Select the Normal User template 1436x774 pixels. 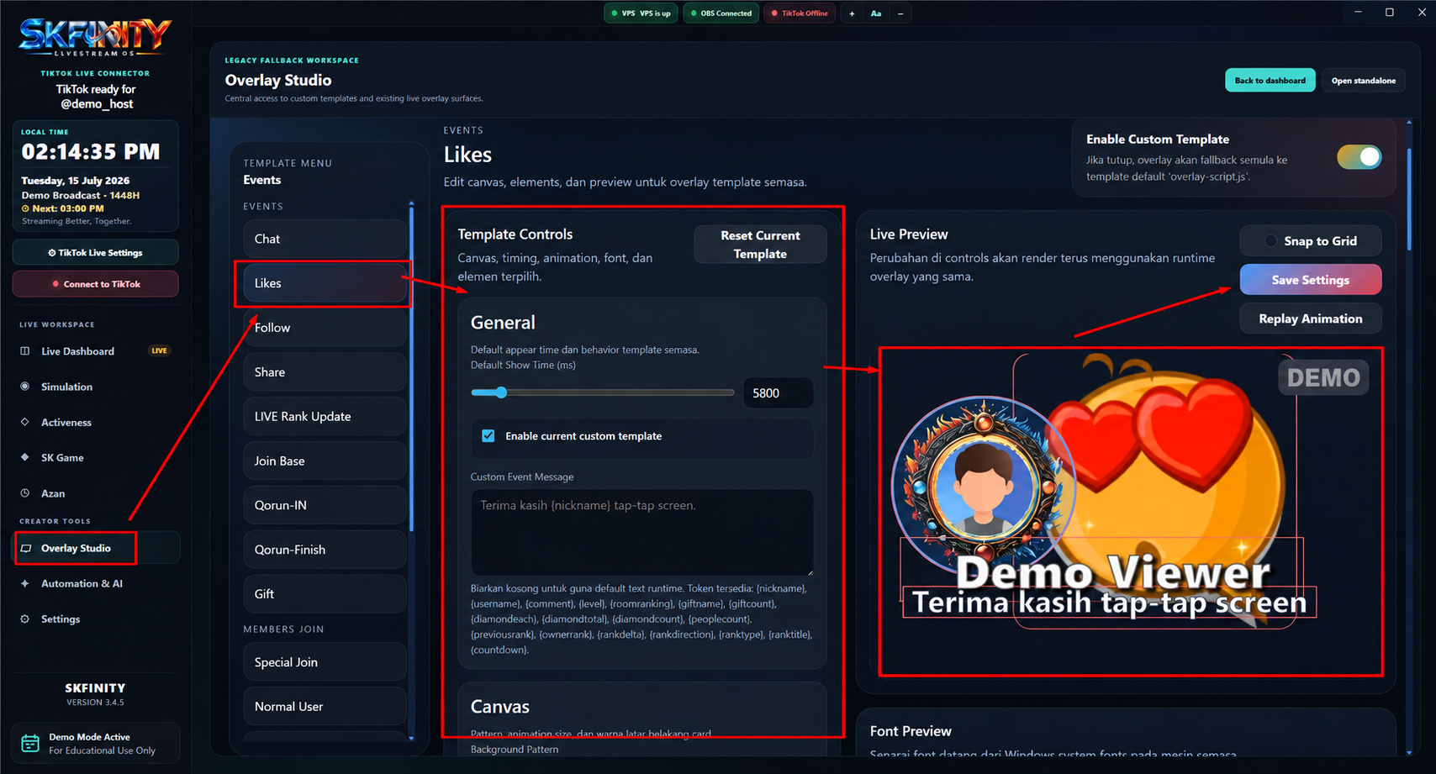pos(325,707)
